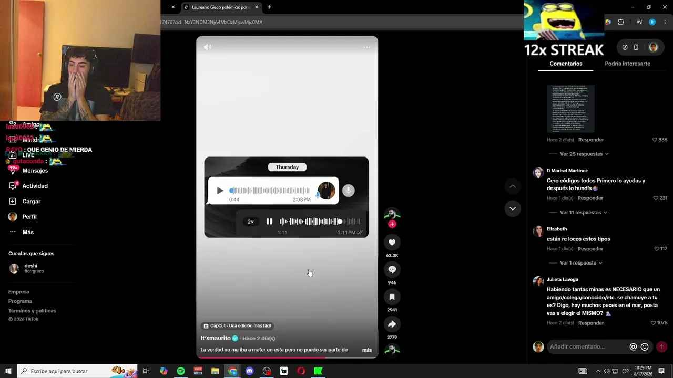Open Actividad in the TikTok sidebar

point(35,186)
